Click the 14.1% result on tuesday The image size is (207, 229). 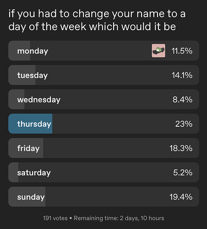[182, 75]
